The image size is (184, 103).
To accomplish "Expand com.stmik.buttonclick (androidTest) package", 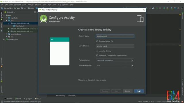I will (9, 29).
